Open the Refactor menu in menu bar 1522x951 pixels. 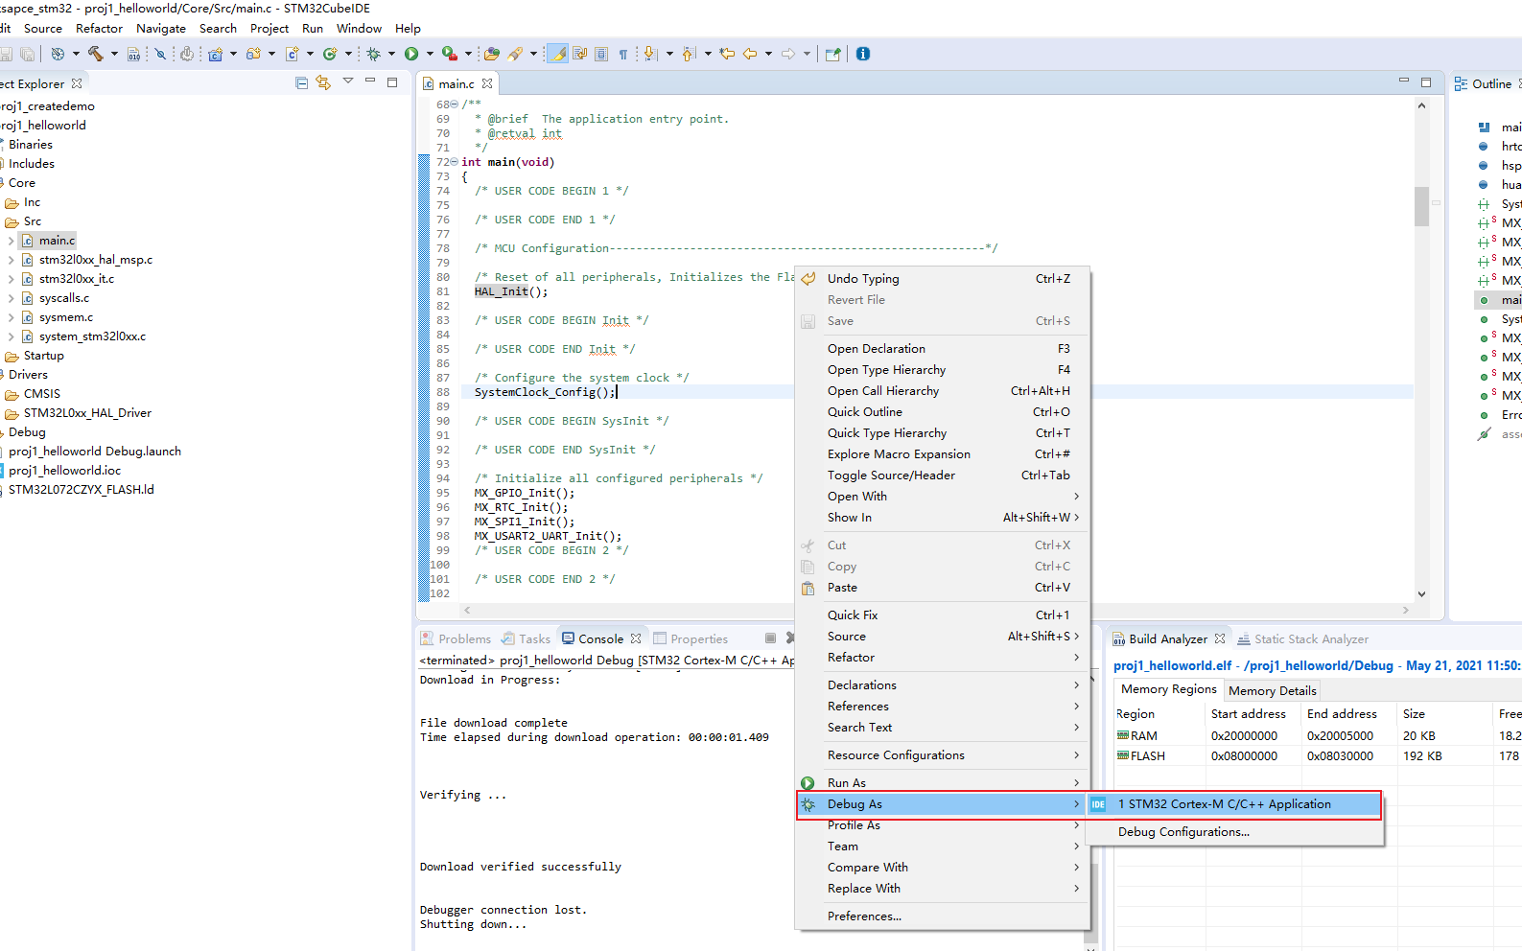(x=100, y=29)
